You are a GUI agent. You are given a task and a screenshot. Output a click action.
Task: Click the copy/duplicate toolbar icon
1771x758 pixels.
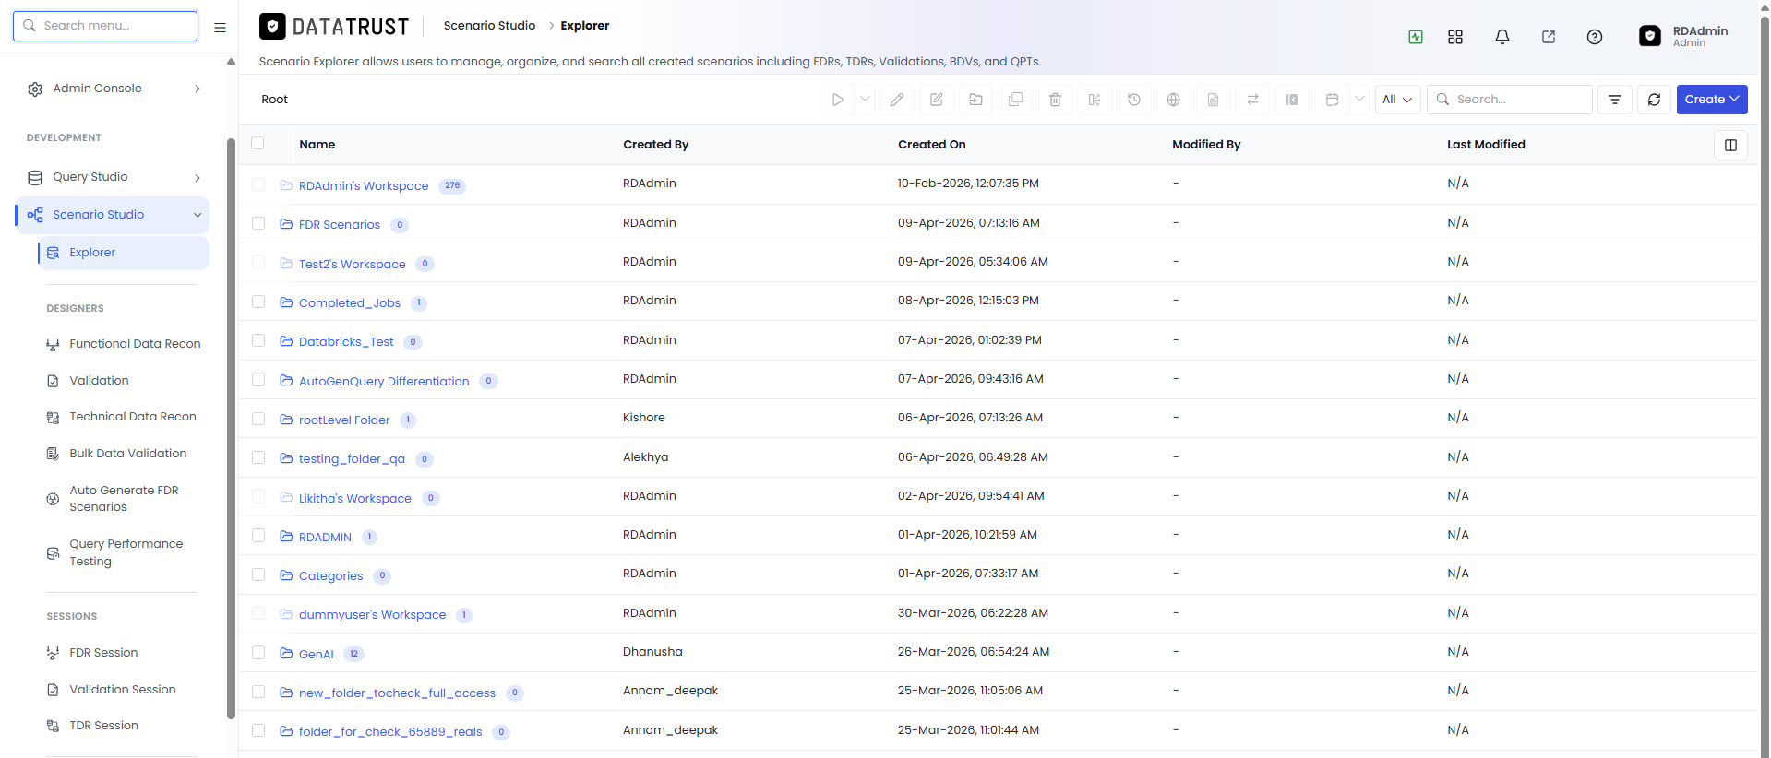[x=1016, y=100]
